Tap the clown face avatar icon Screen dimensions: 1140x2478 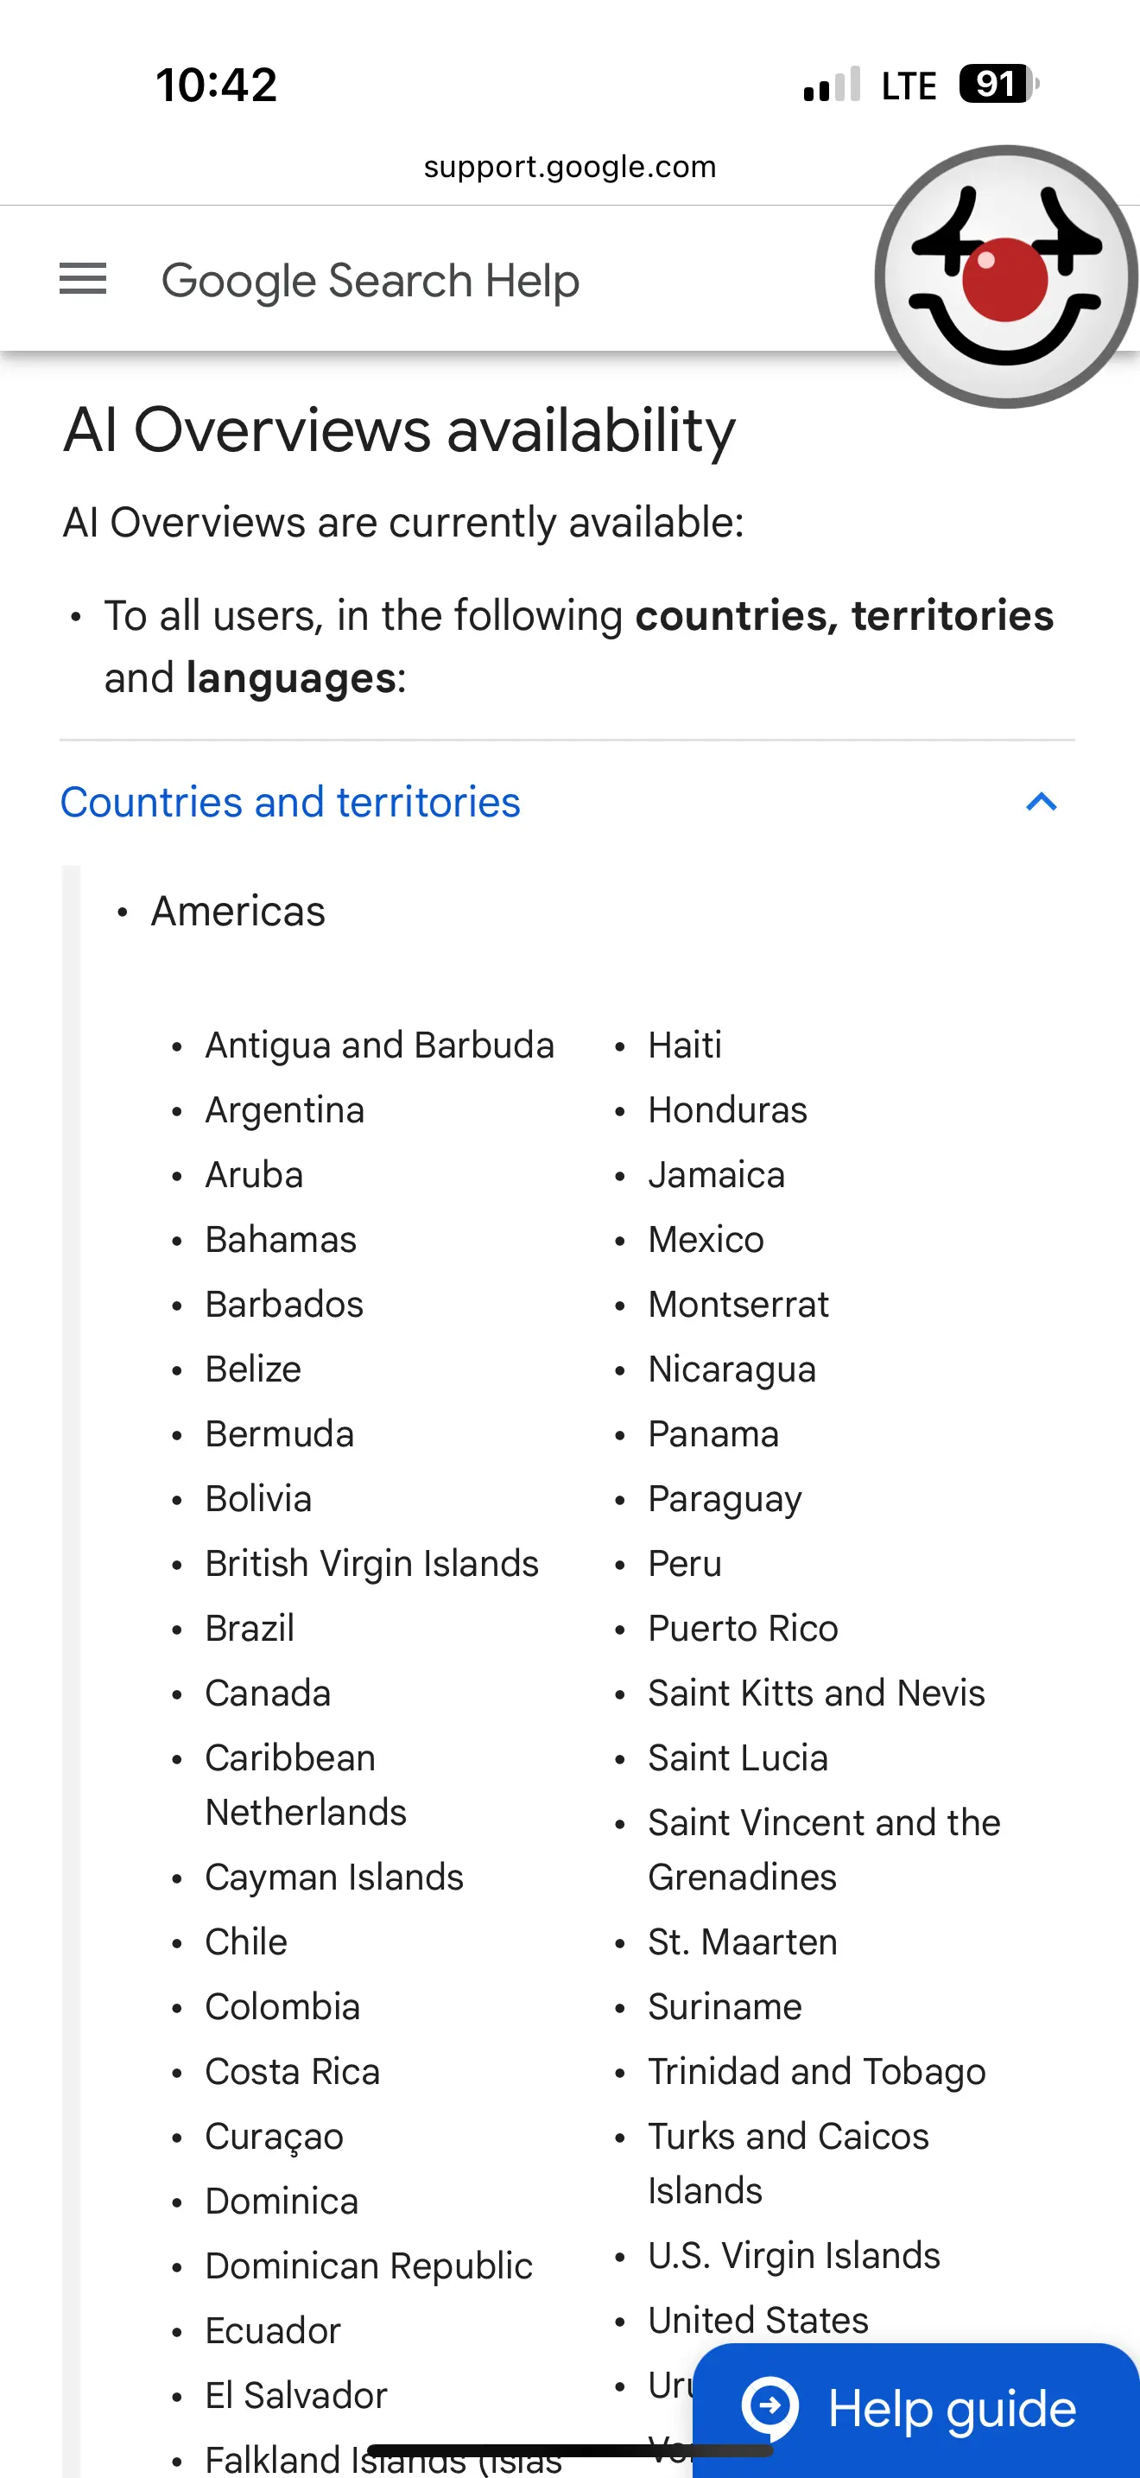tap(1005, 277)
